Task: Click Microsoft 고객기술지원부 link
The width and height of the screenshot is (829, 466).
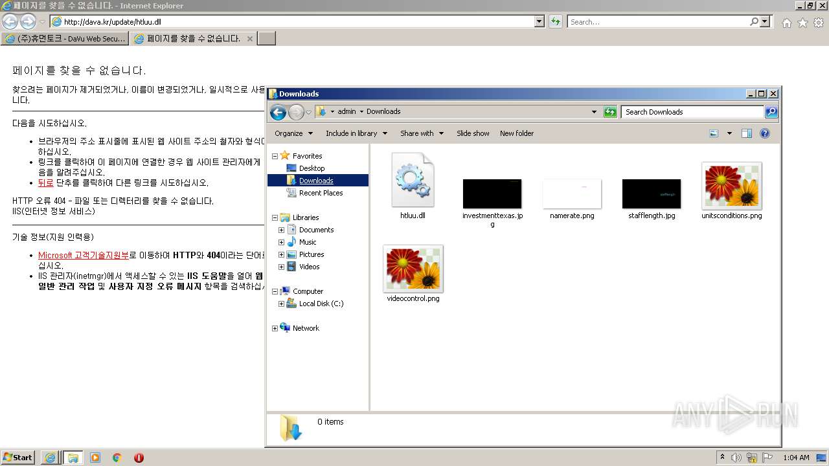Action: (84, 255)
